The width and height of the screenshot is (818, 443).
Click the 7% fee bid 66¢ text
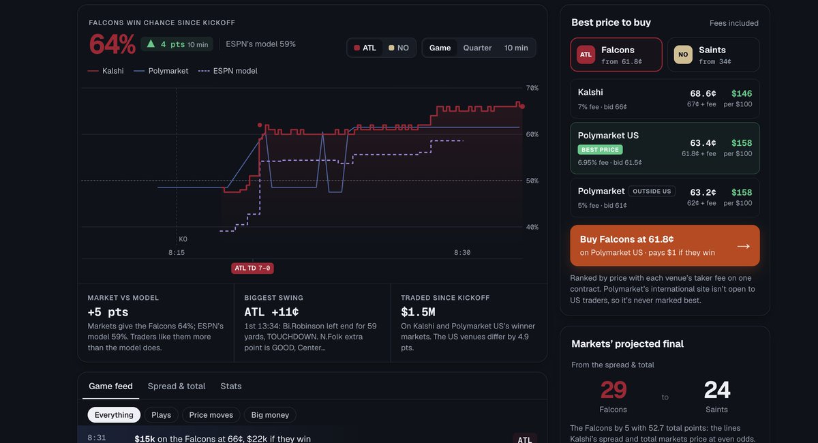coord(603,107)
